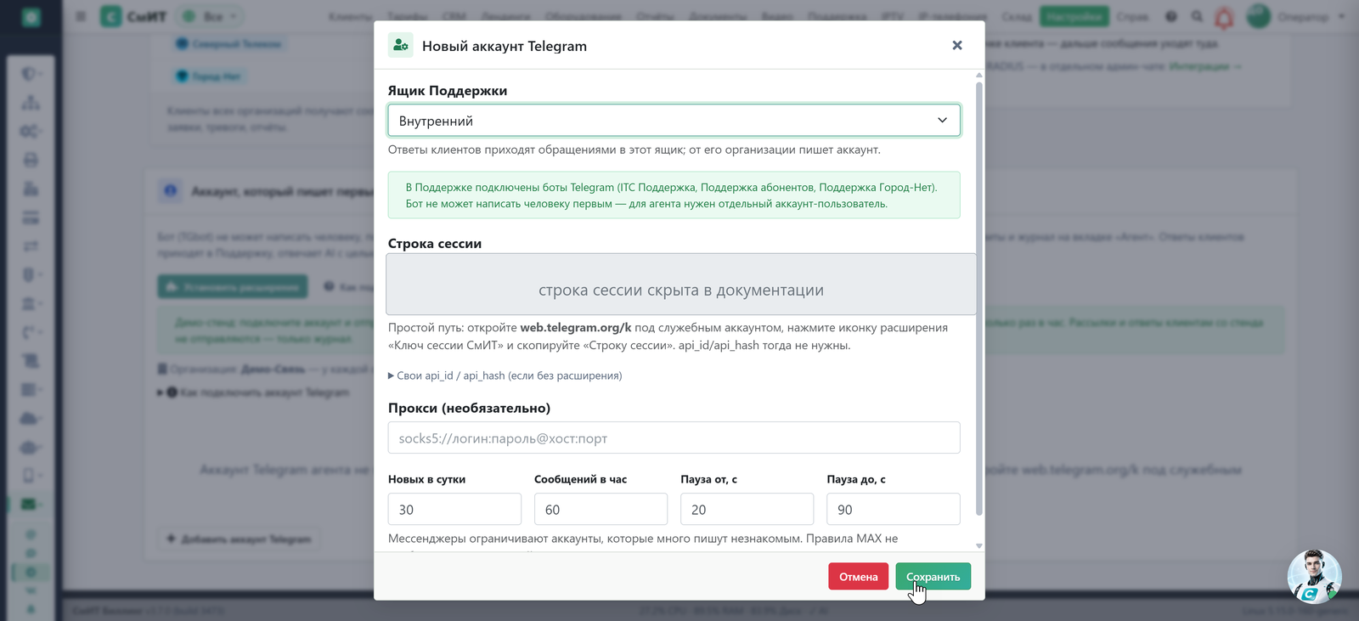Image resolution: width=1359 pixels, height=621 pixels.
Task: Click the green СиМТ logo icon
Action: click(111, 16)
